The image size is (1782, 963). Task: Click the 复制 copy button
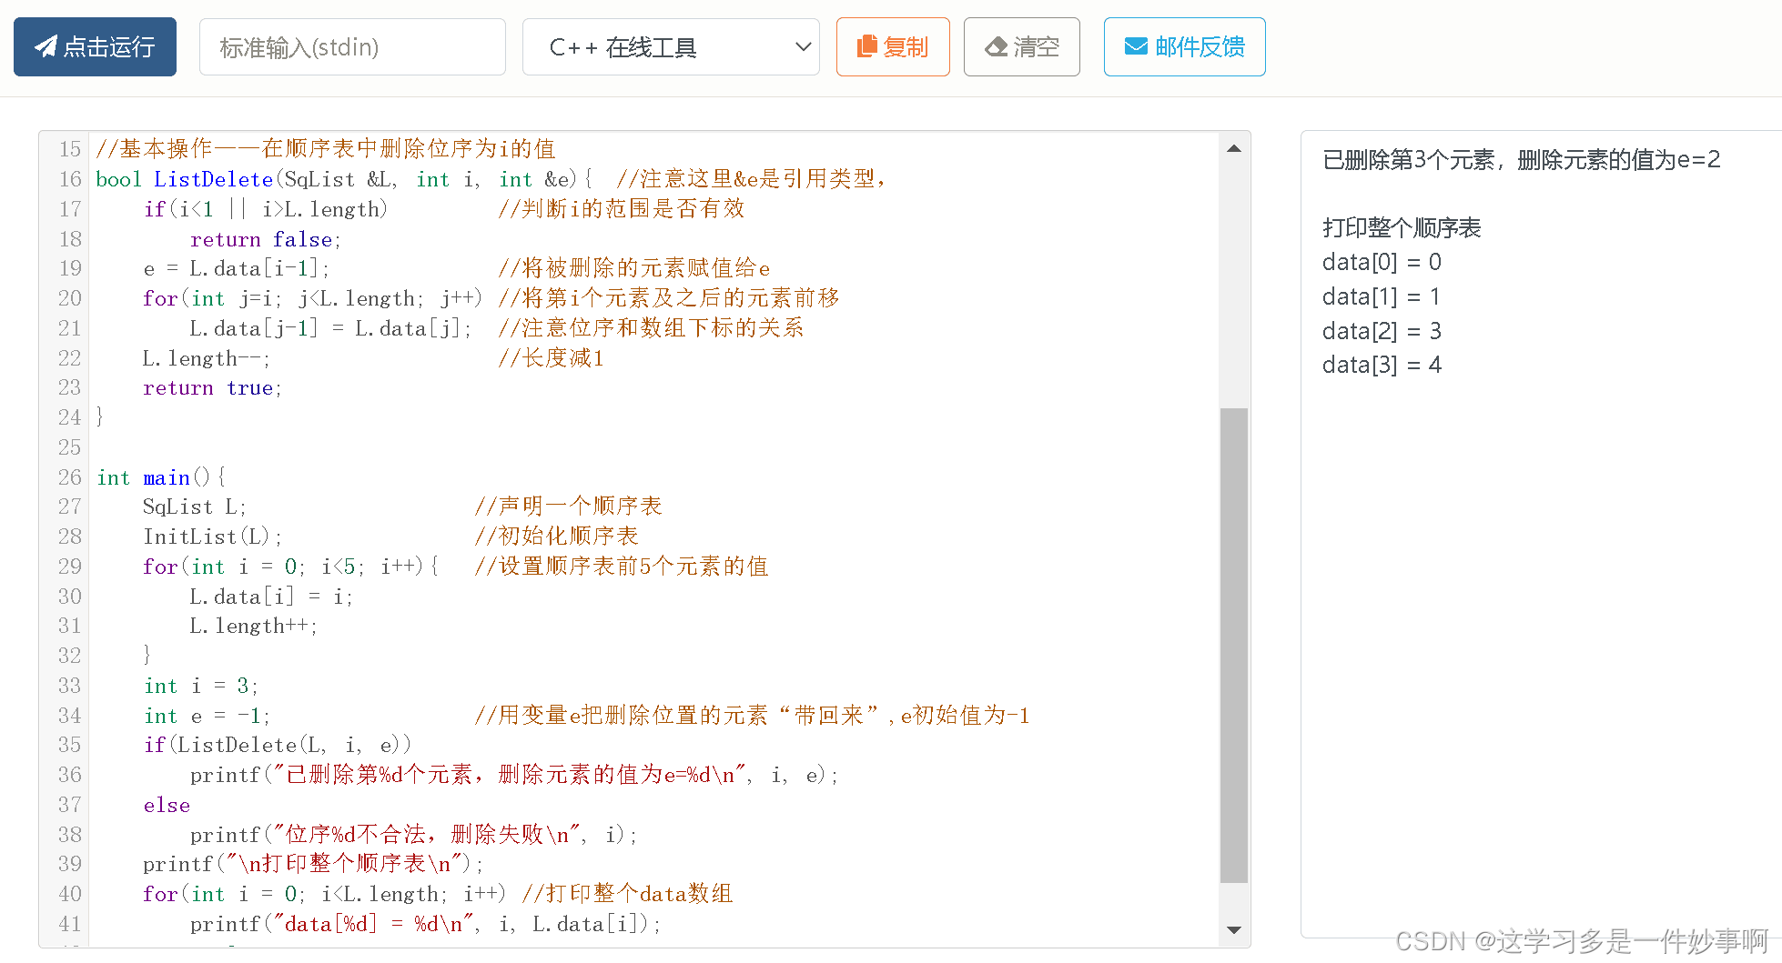tap(893, 46)
